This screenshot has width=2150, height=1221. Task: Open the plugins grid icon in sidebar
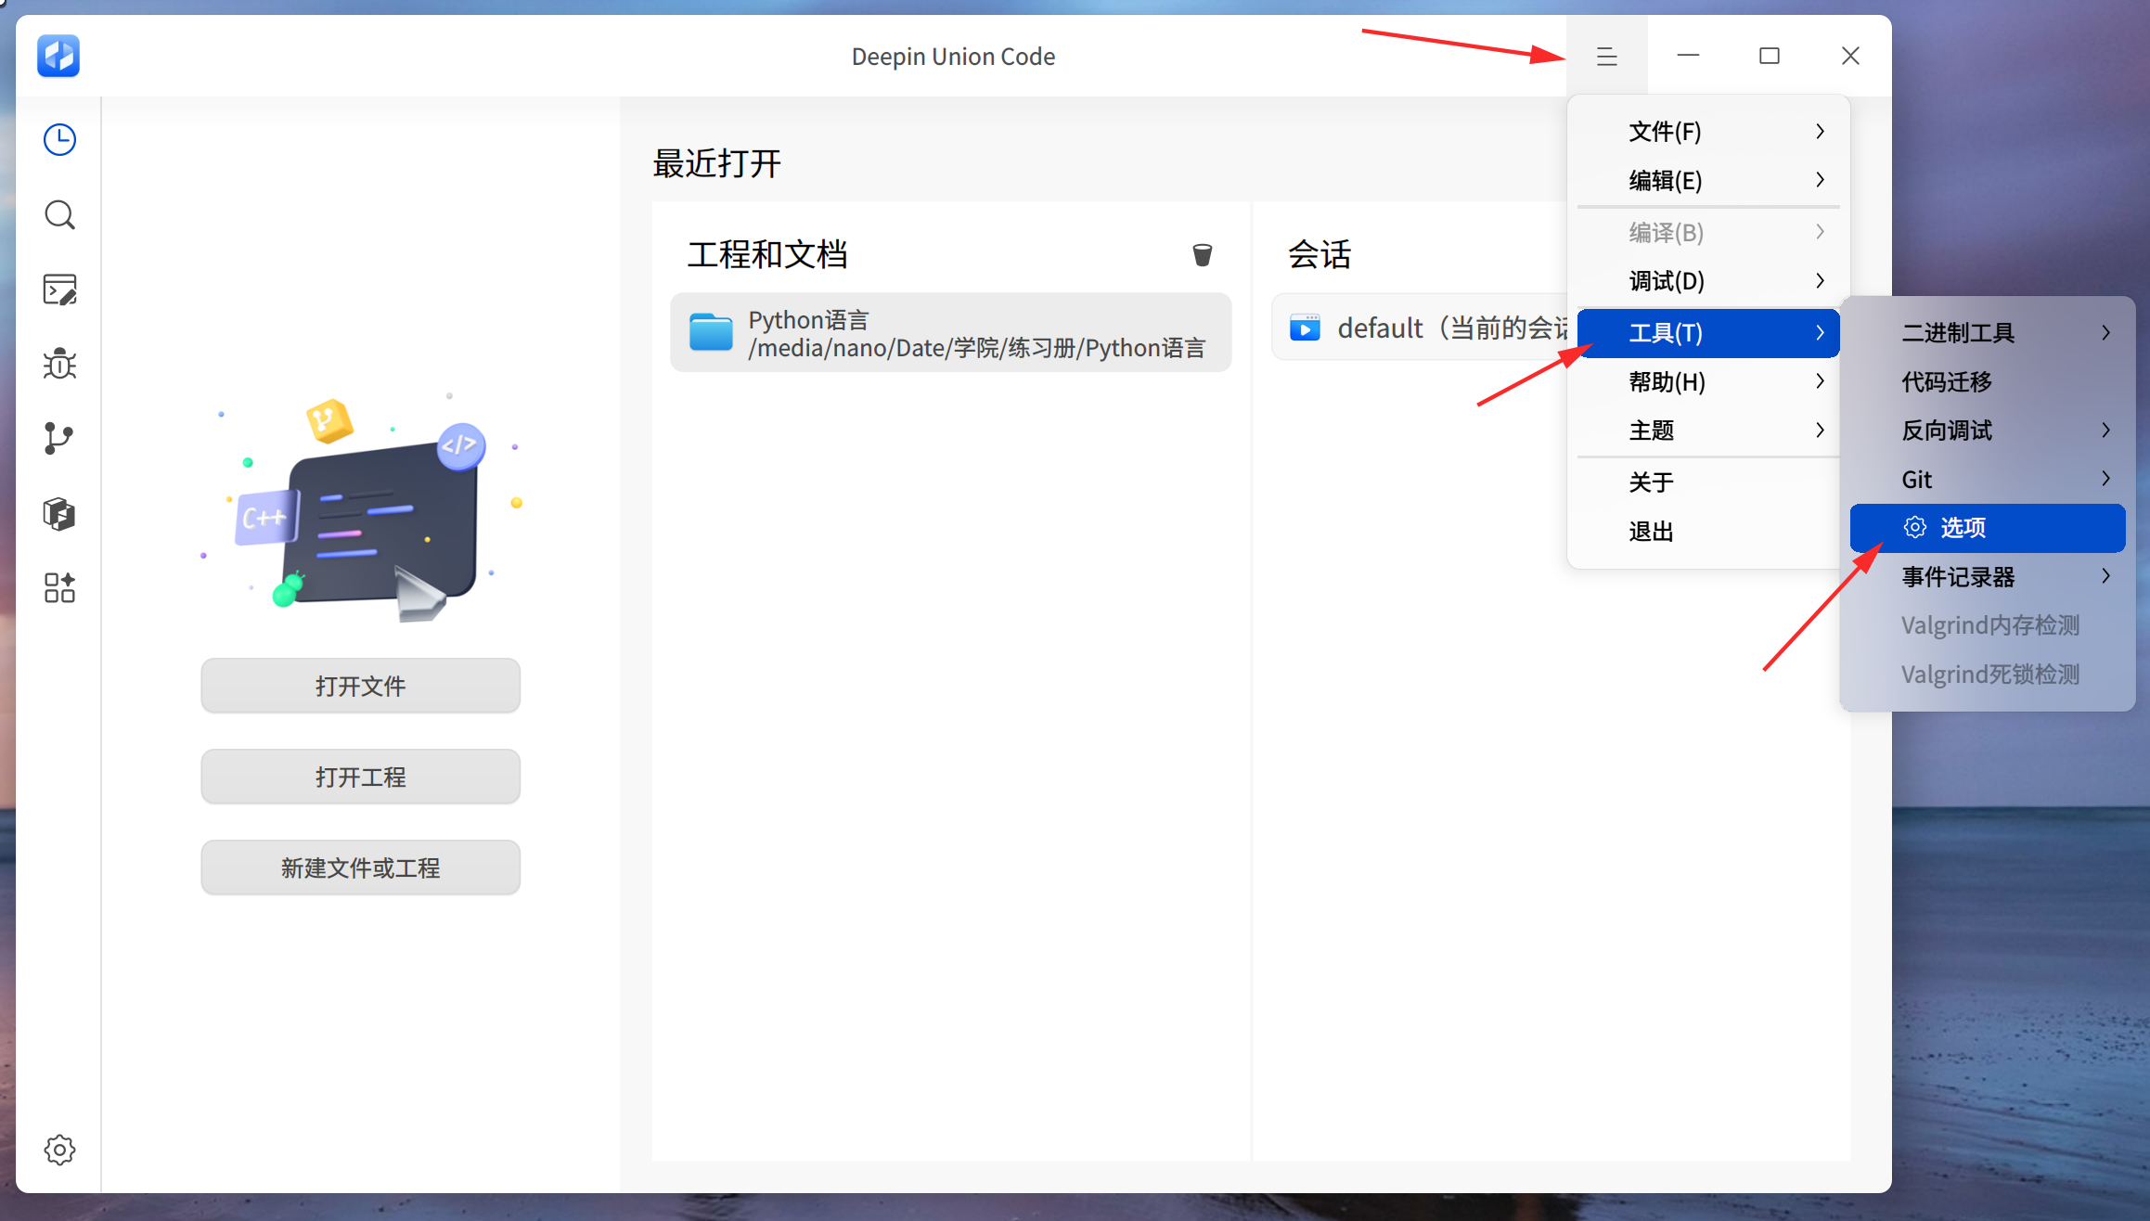click(59, 587)
